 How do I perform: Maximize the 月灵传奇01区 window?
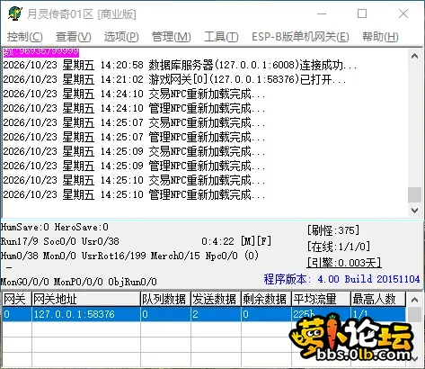click(362, 13)
